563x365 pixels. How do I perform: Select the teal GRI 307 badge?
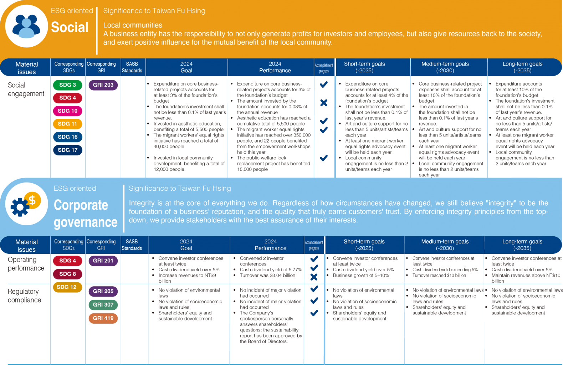103,305
